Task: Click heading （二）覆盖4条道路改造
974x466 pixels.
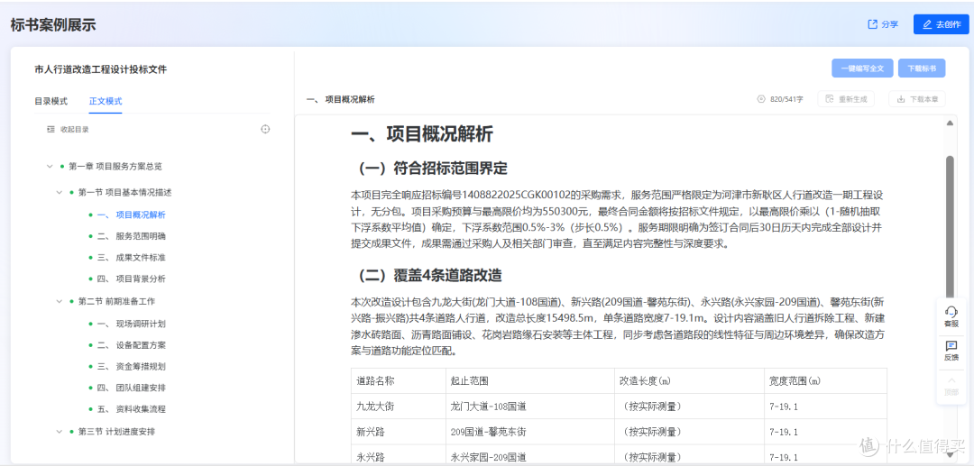Action: (430, 275)
